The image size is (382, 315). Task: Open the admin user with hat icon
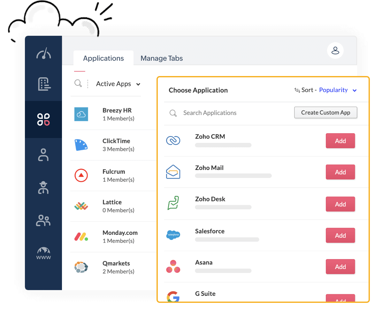(43, 188)
